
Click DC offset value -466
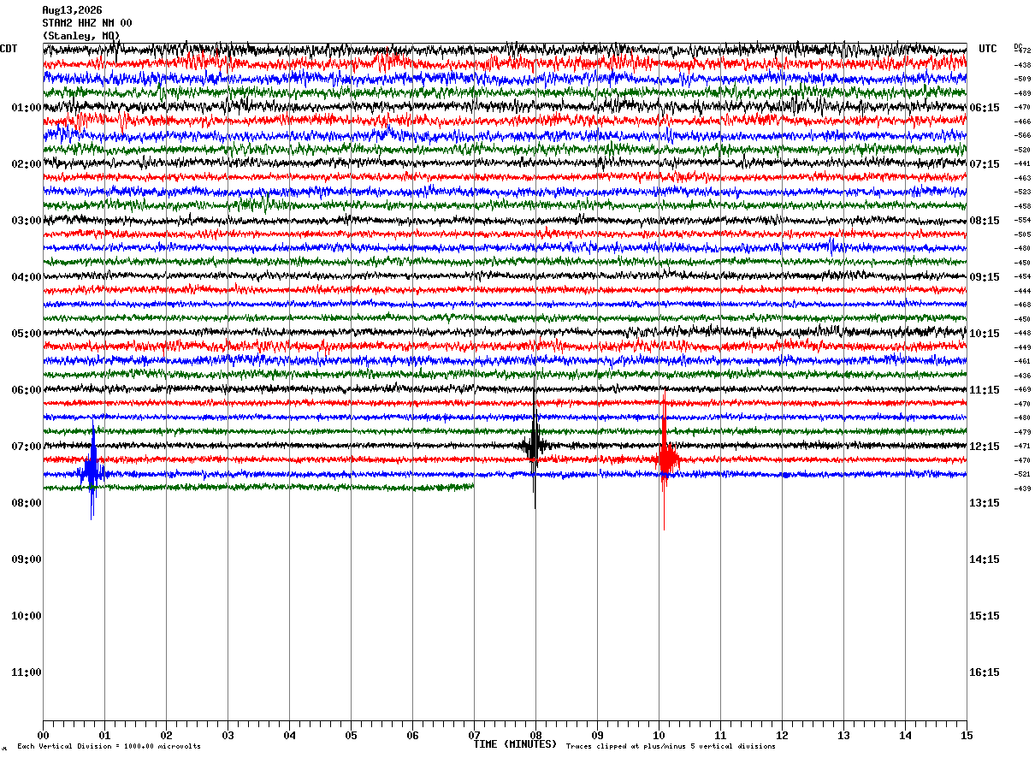pos(1022,121)
